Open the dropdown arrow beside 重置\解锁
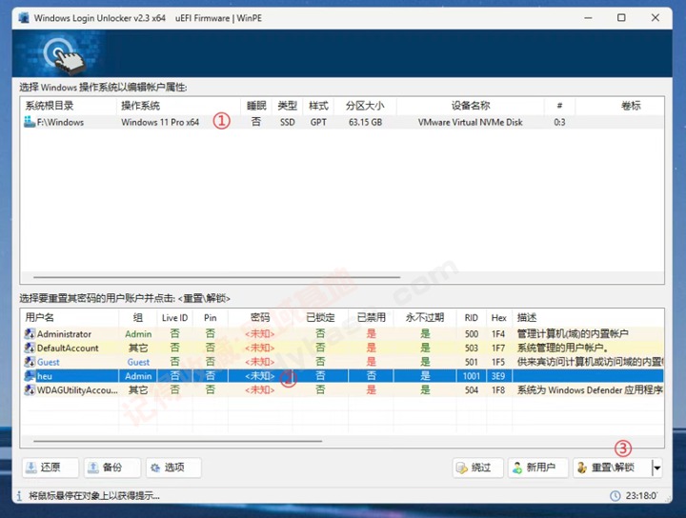The image size is (686, 518). (x=657, y=468)
